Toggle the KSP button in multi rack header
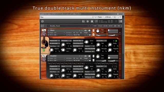Screen dimensions: 164x92 pyautogui.click(x=115, y=26)
